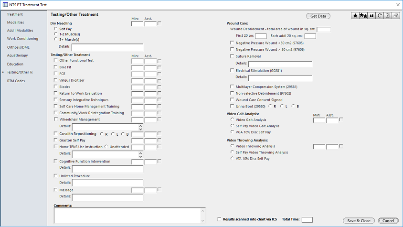Tick Wound Care Consent Signed

click(232, 99)
